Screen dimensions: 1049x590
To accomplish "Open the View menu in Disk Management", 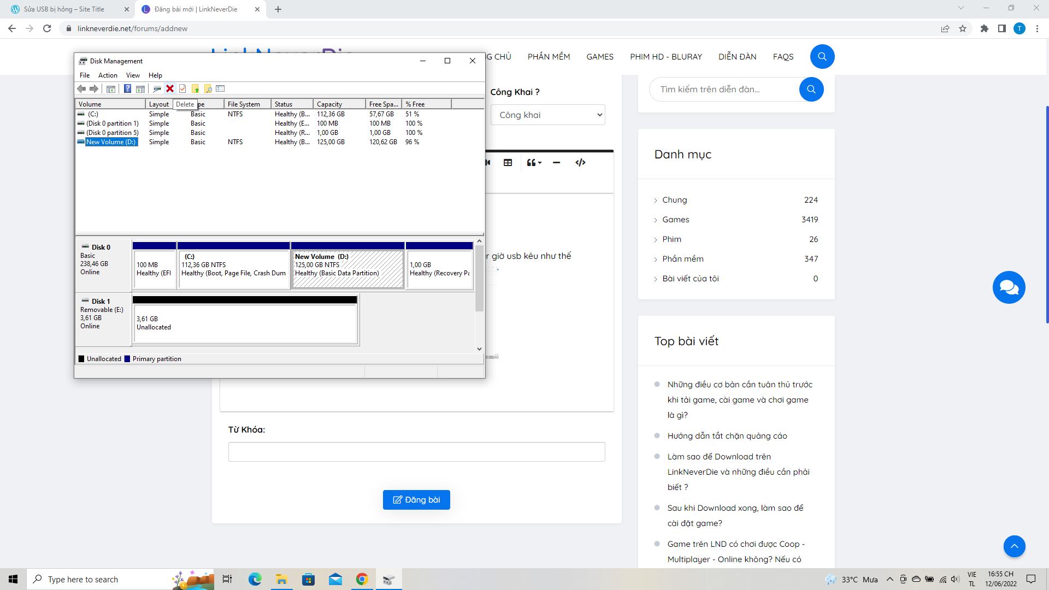I will [x=133, y=75].
